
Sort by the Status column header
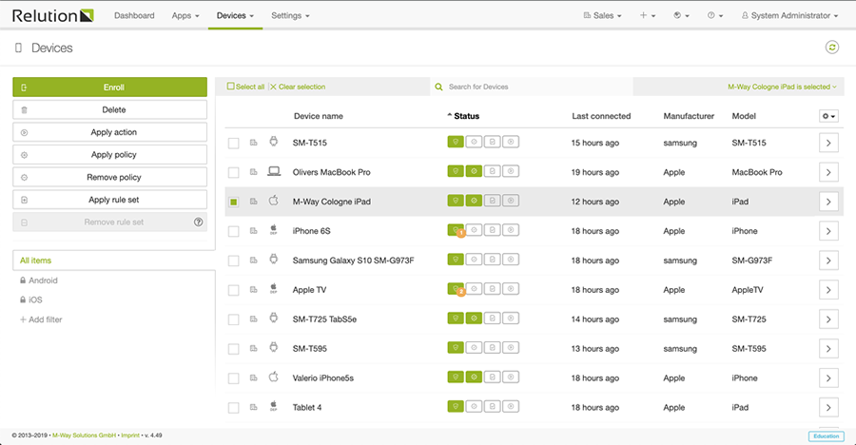466,116
